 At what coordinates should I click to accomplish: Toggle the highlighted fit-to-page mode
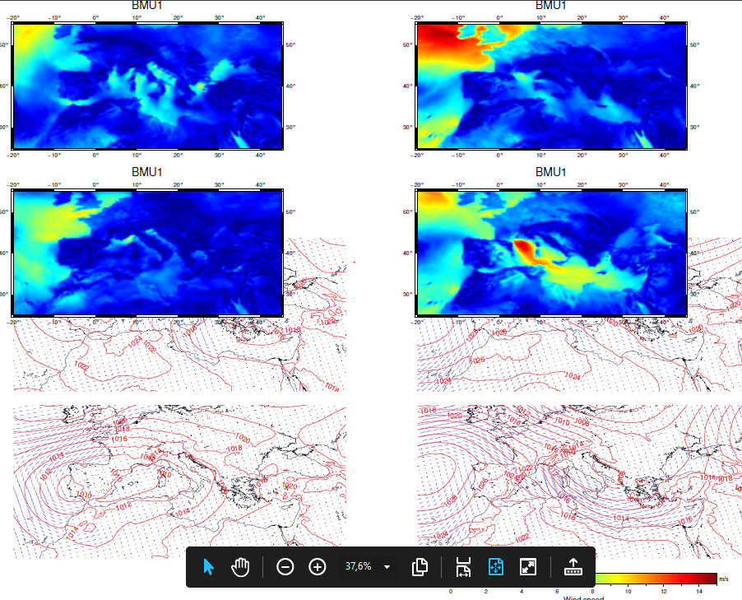coord(496,567)
